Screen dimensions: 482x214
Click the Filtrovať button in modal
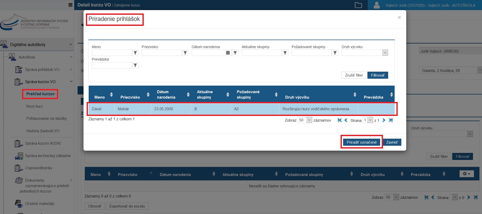tap(378, 75)
